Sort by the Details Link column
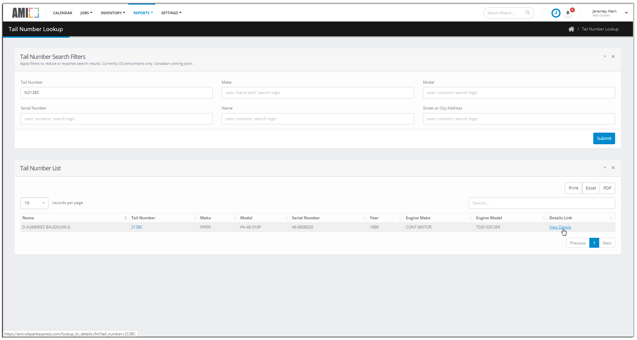Screen dimensions: 637x340 tap(581, 218)
